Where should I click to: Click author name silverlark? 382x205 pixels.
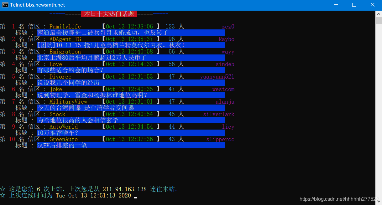pos(219,114)
